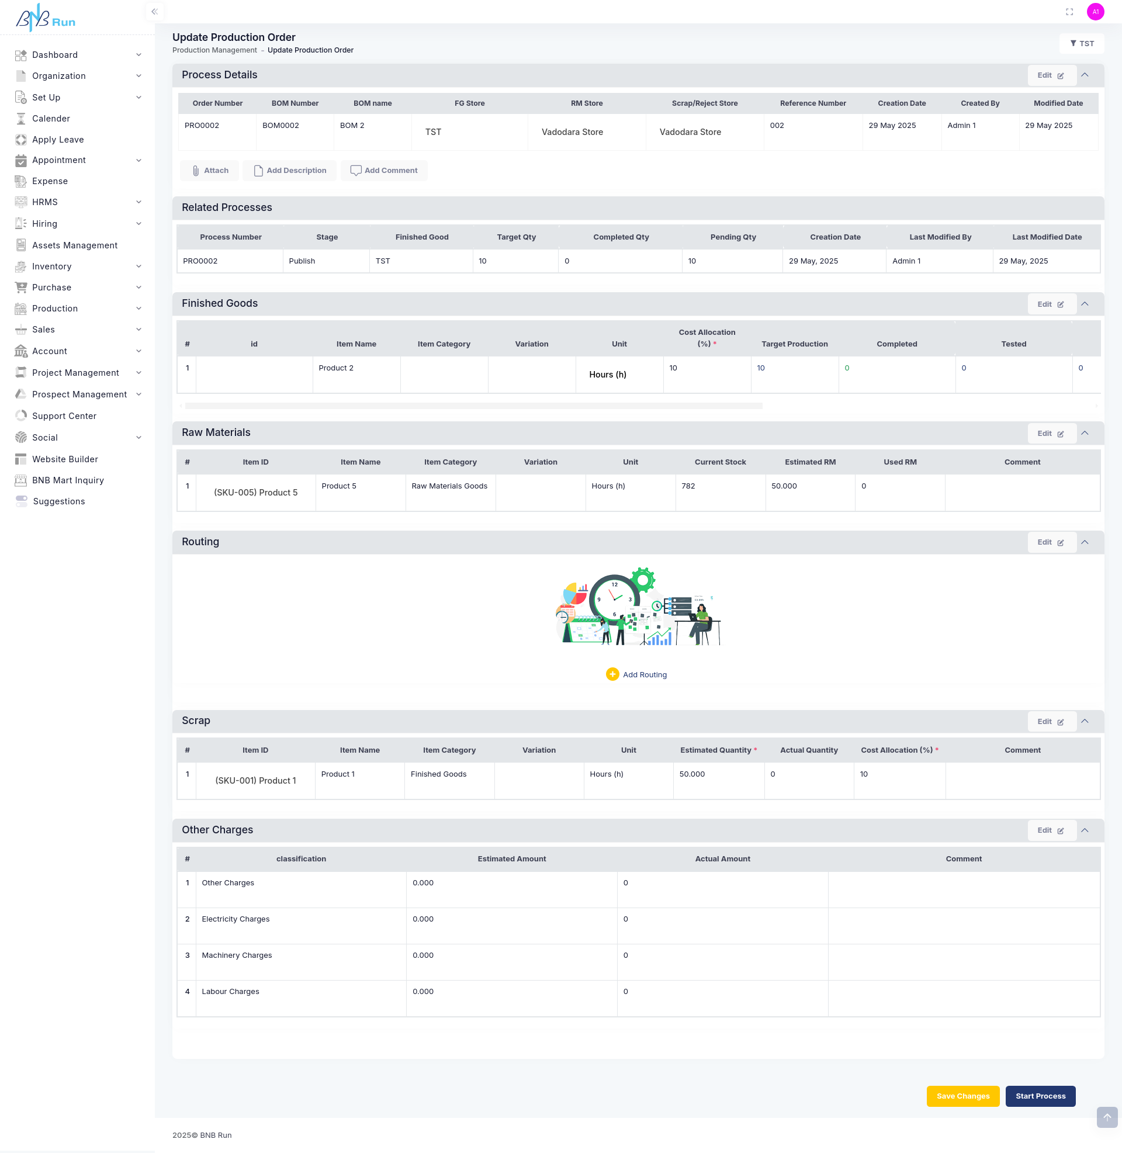Collapse the Process Details section

(x=1084, y=75)
